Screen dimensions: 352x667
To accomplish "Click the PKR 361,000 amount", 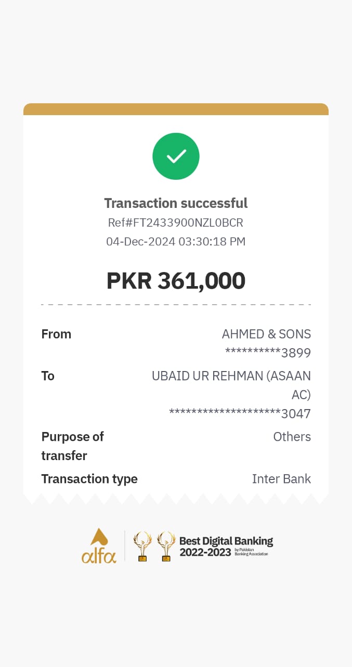I will pos(176,281).
